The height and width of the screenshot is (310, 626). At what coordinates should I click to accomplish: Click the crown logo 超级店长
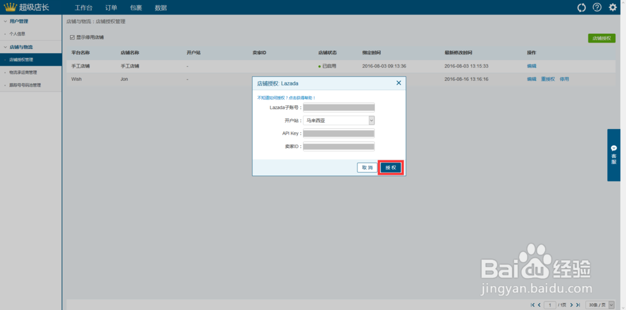26,7
